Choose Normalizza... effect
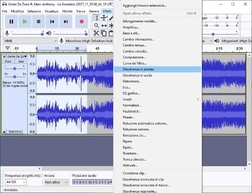The height and width of the screenshot is (193, 252). pyautogui.click(x=157, y=105)
